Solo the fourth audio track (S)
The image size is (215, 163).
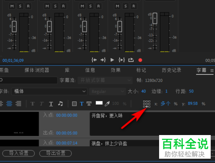point(126,6)
